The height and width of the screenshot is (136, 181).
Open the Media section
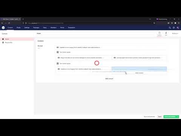(18, 28)
